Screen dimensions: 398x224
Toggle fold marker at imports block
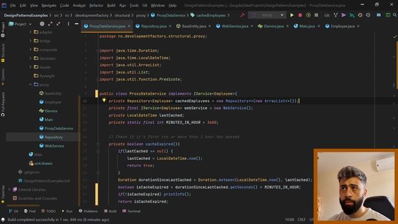coord(98,51)
